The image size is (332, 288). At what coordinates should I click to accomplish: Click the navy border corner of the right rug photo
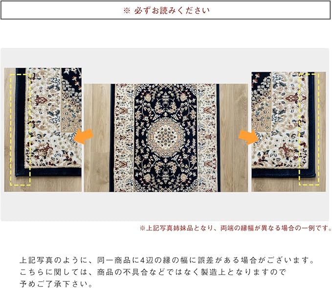[x=311, y=173]
